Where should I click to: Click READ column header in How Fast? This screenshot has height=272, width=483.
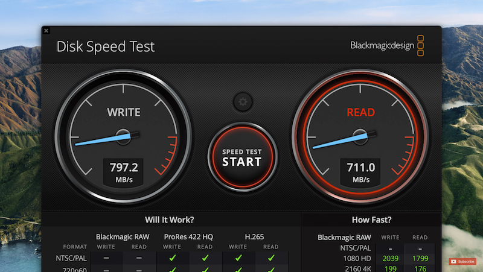coord(420,237)
